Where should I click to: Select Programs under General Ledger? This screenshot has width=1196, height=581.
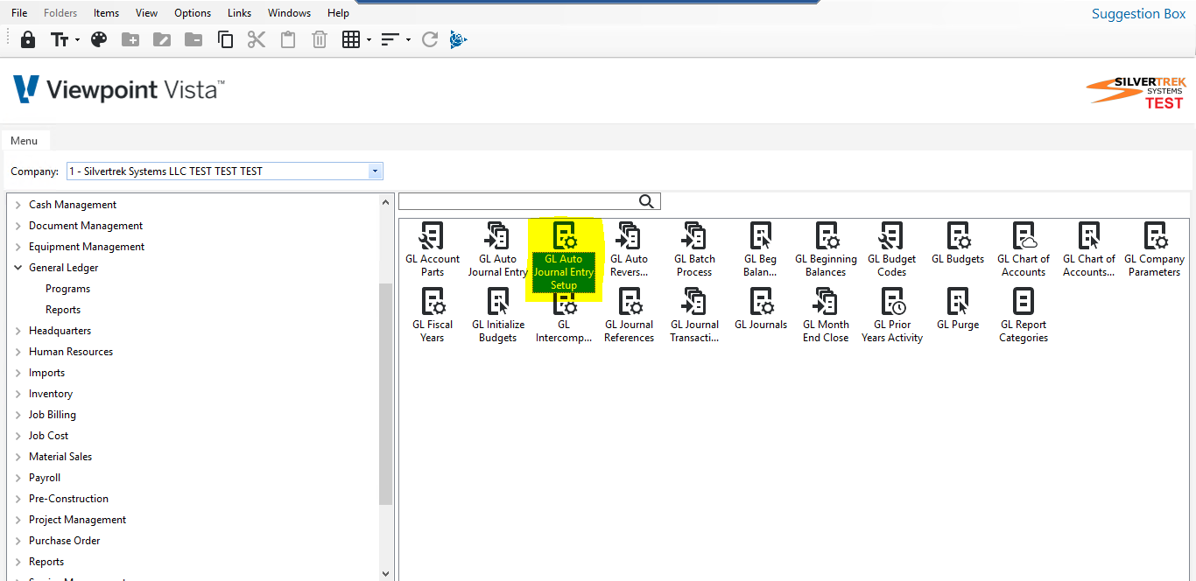click(68, 289)
